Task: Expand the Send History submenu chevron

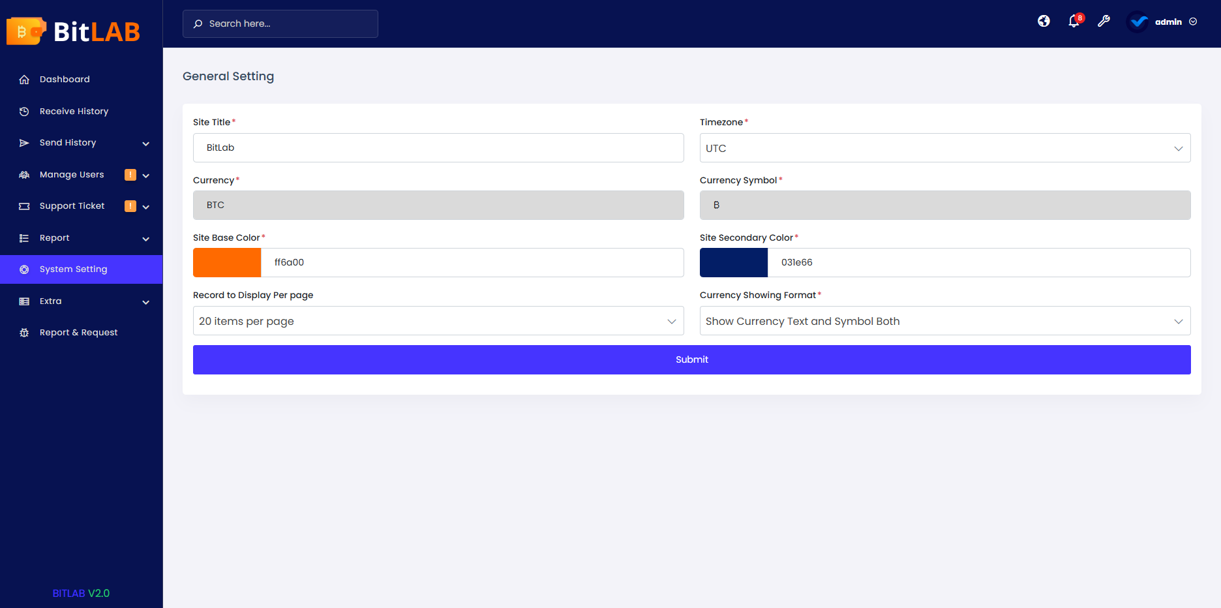Action: click(146, 144)
